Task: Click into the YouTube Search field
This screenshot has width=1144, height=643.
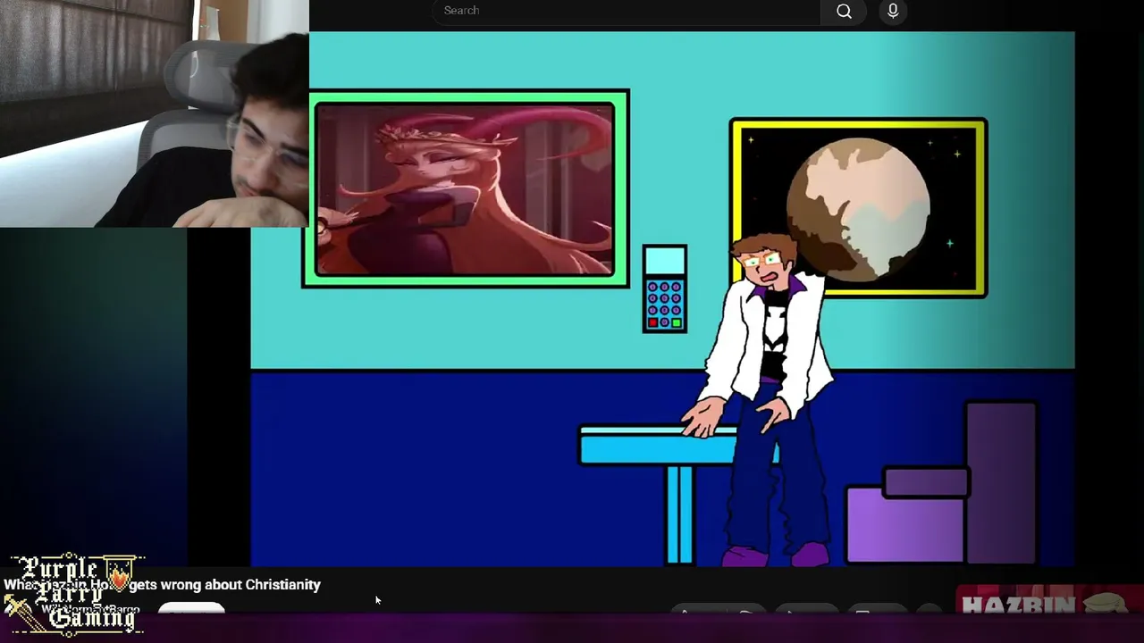Action: point(626,11)
